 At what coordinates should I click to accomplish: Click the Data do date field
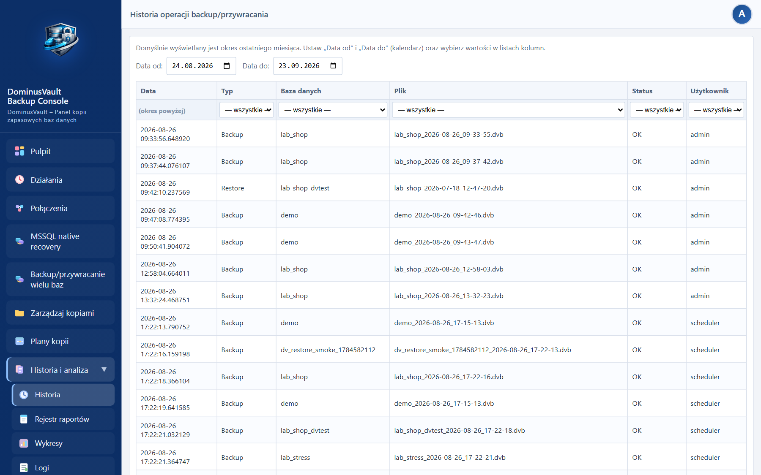[x=308, y=66]
